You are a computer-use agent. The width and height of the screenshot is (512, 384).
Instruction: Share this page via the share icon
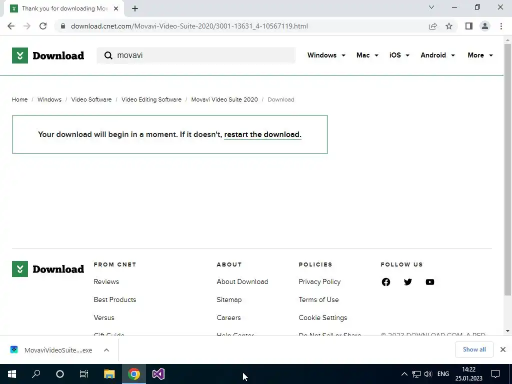433,26
